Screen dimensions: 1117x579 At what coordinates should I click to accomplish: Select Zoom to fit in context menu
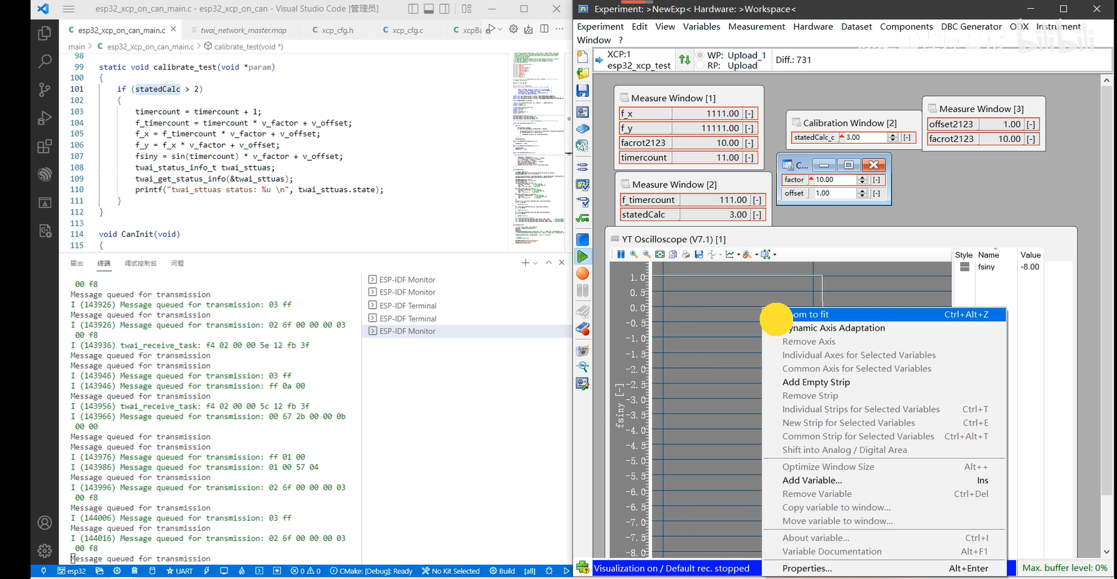[x=883, y=314]
